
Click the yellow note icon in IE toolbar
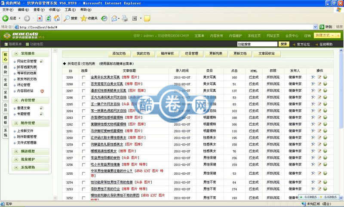(x=147, y=19)
